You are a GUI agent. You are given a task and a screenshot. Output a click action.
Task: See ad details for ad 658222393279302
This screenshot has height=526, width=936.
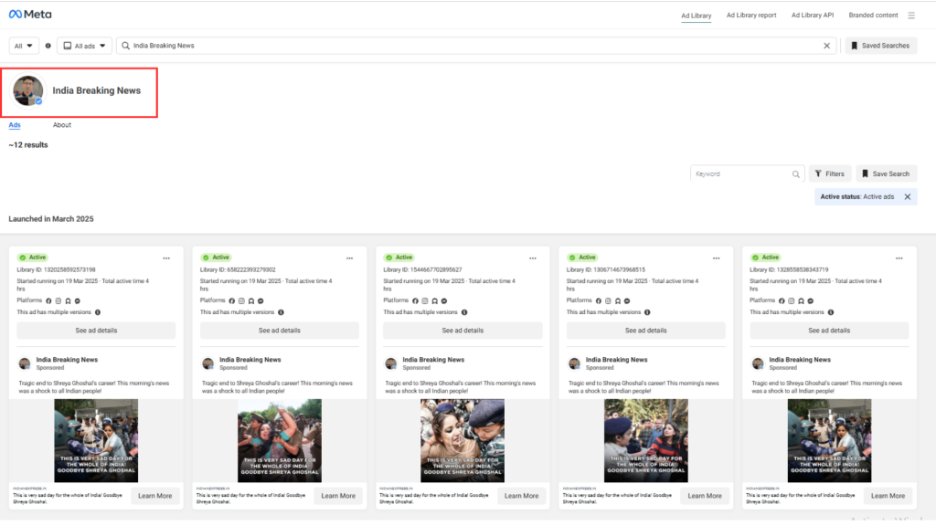280,331
